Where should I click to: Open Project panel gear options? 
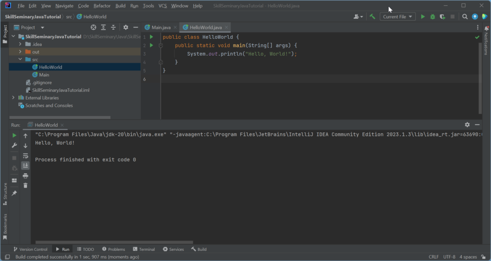[126, 27]
